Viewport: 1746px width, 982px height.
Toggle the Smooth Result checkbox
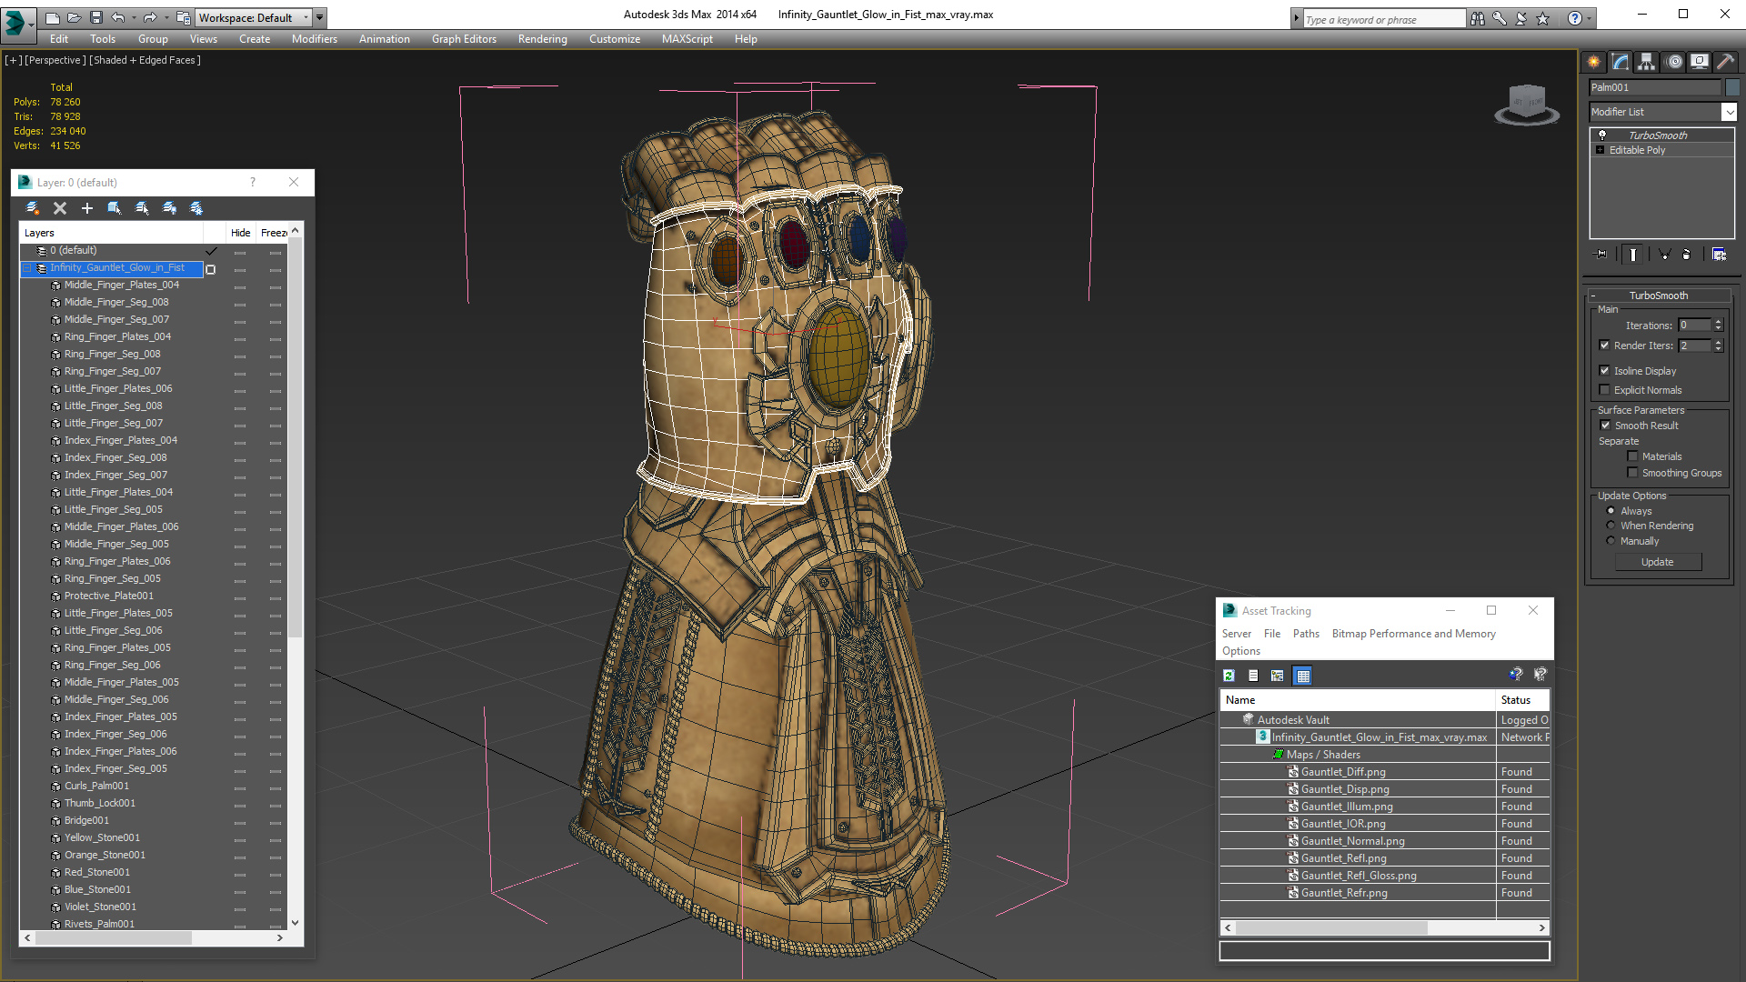click(1605, 426)
